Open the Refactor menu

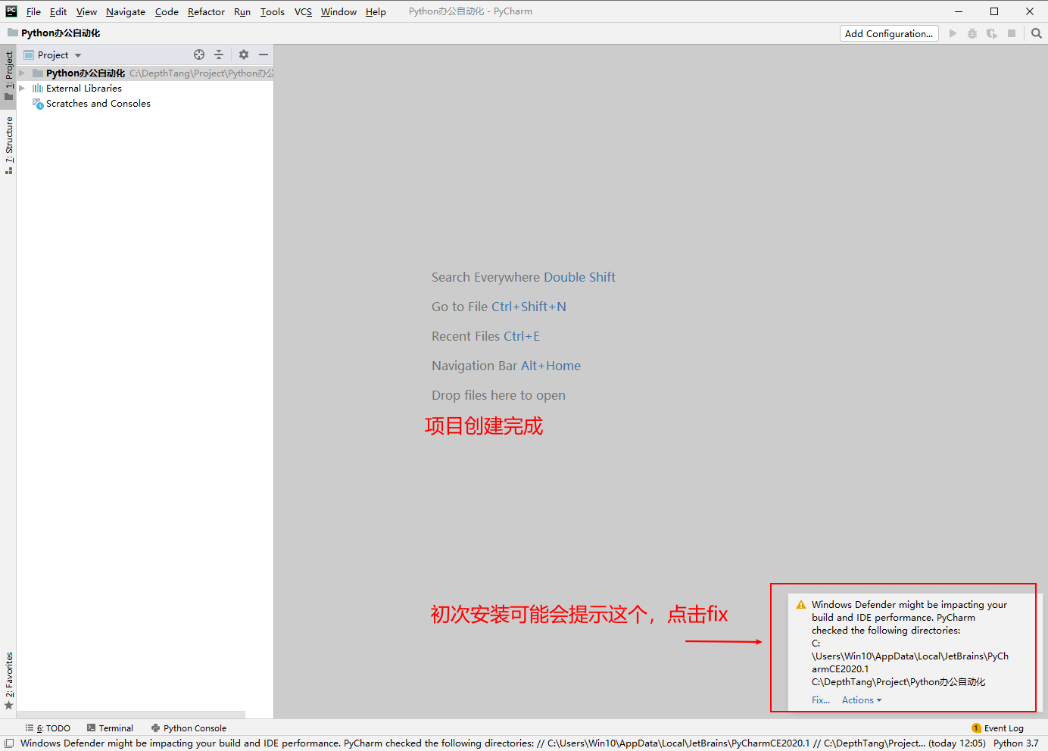(206, 11)
